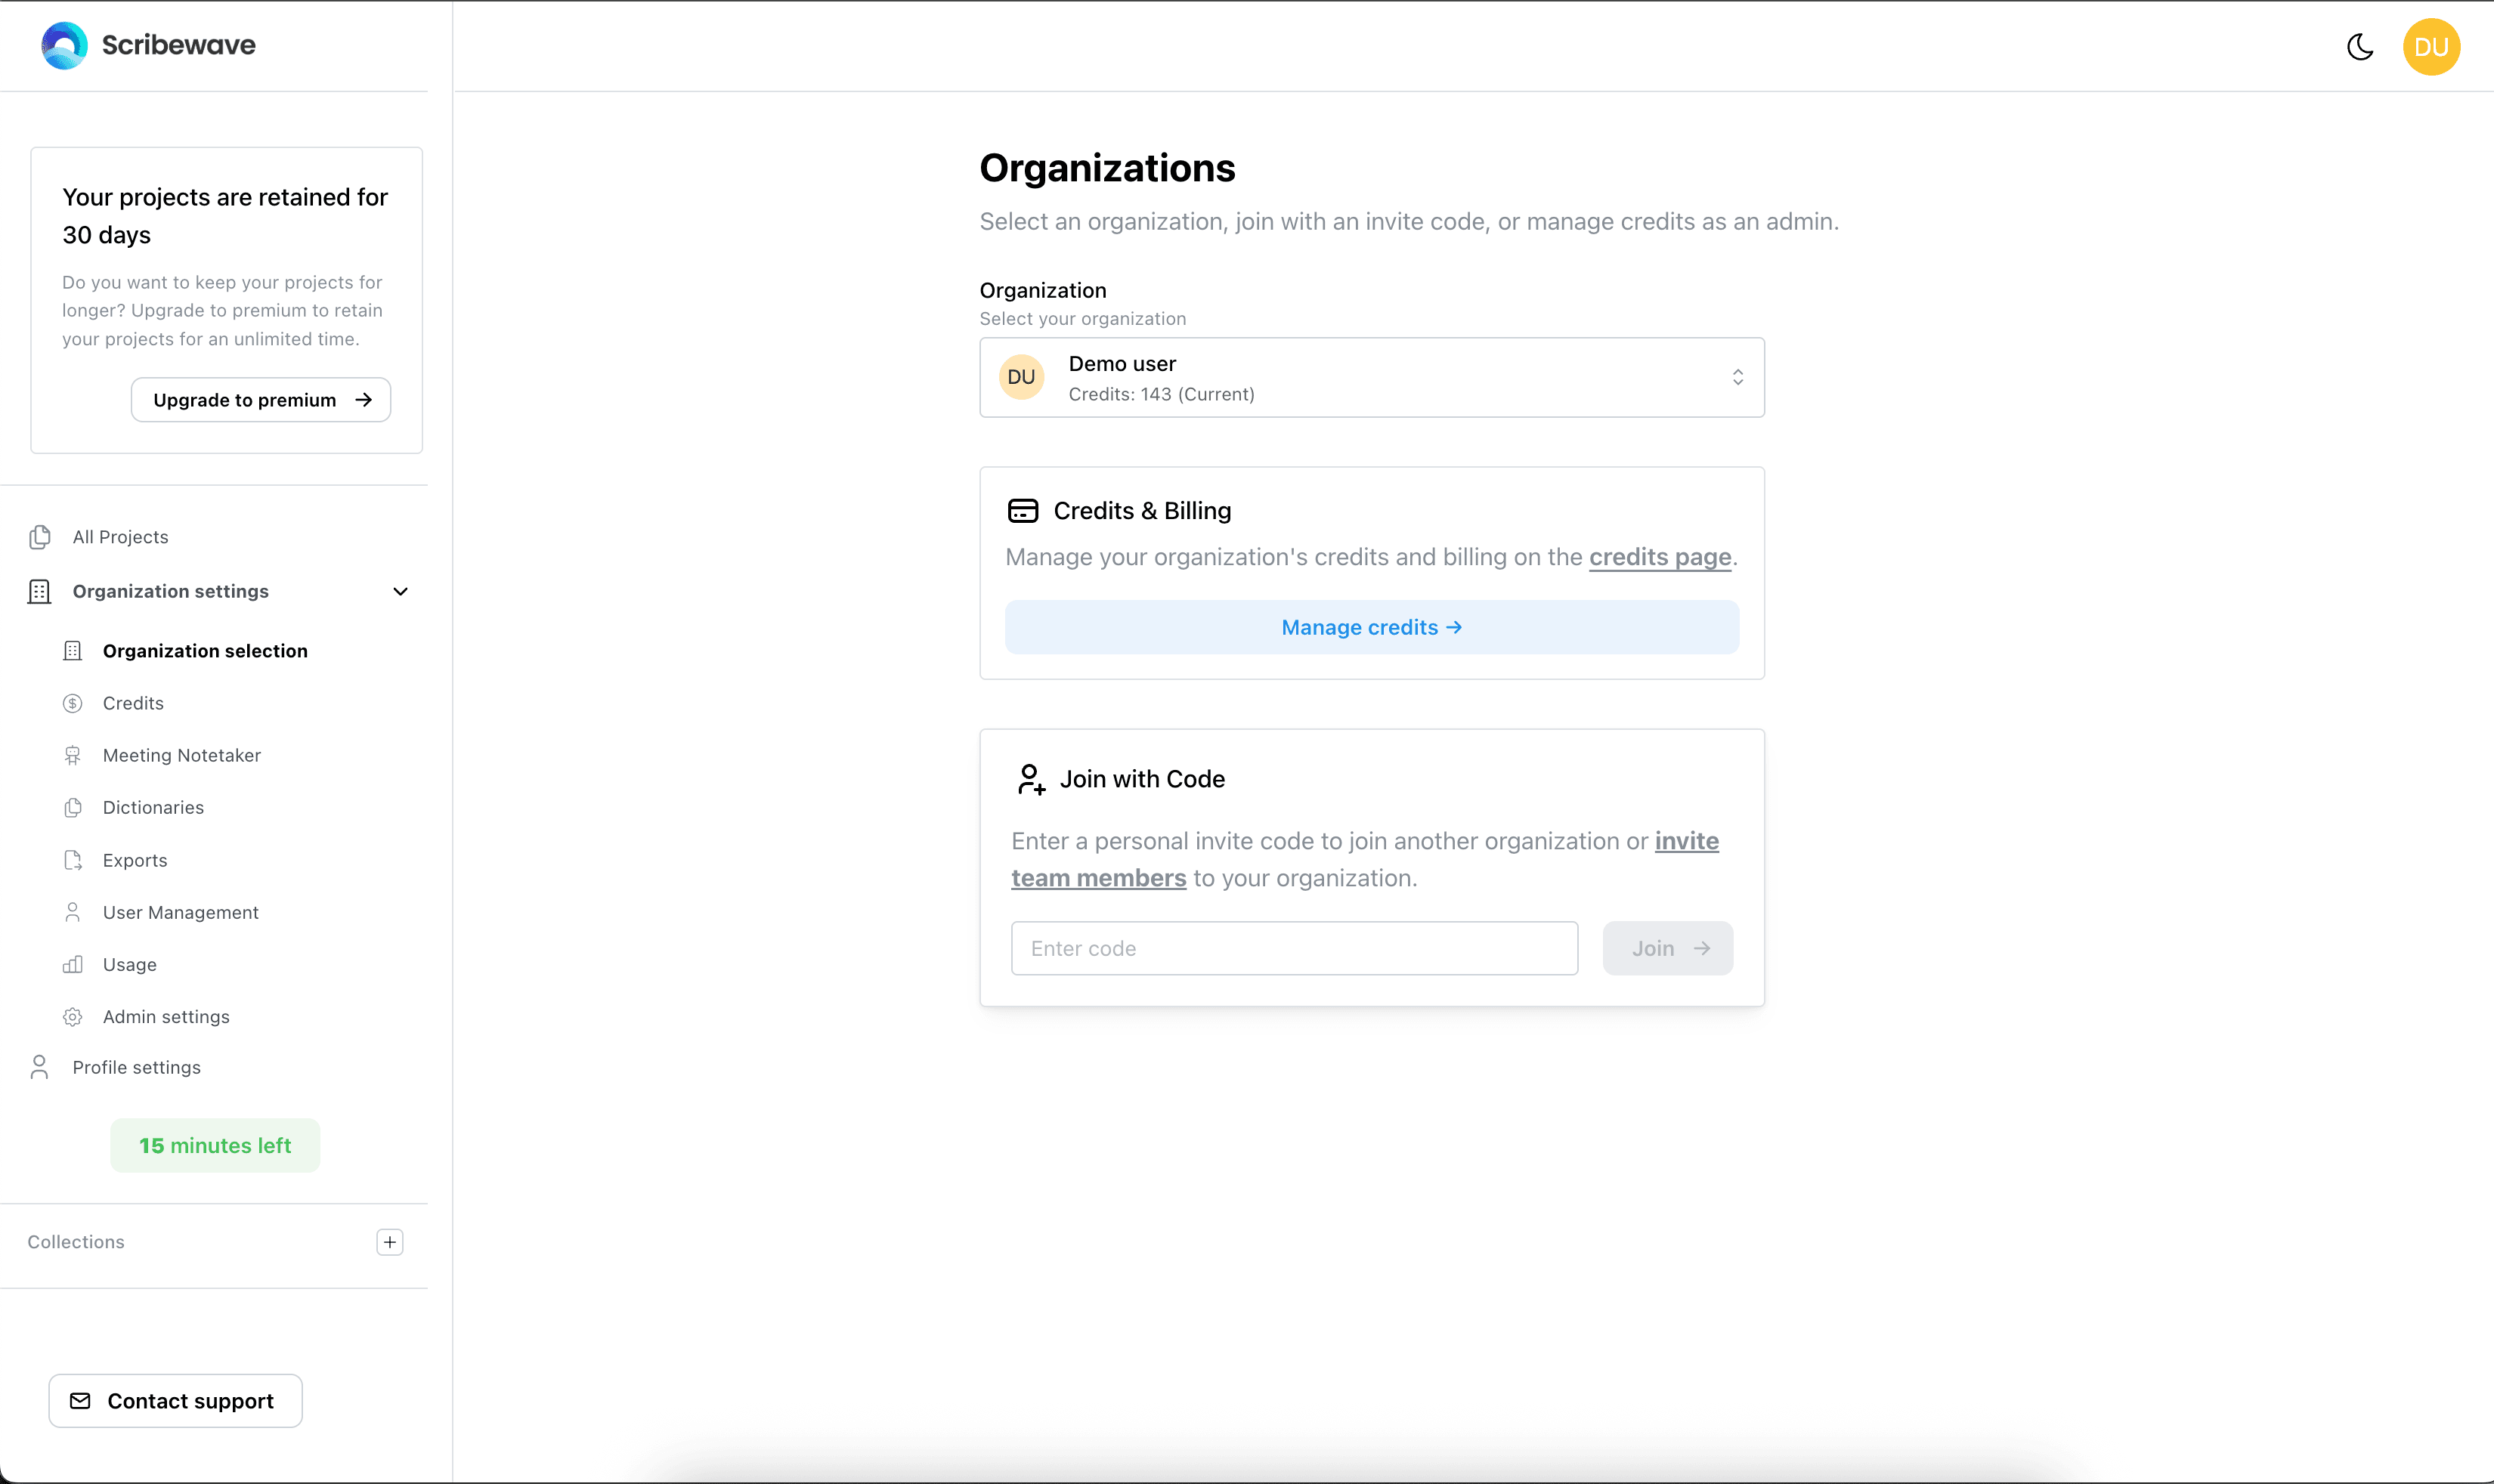The width and height of the screenshot is (2494, 1484).
Task: Open the Usage statistics icon
Action: pos(73,964)
